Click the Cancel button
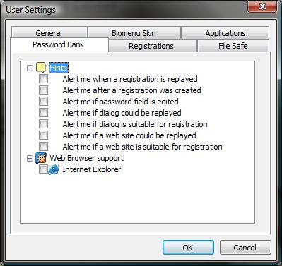 pos(245,248)
